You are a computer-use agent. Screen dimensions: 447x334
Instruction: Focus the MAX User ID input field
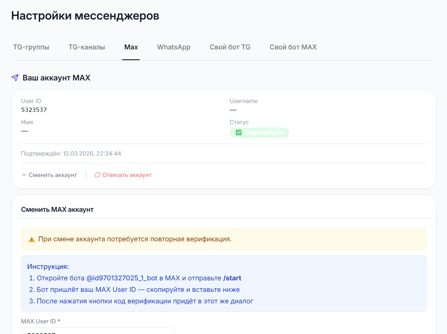point(98,331)
